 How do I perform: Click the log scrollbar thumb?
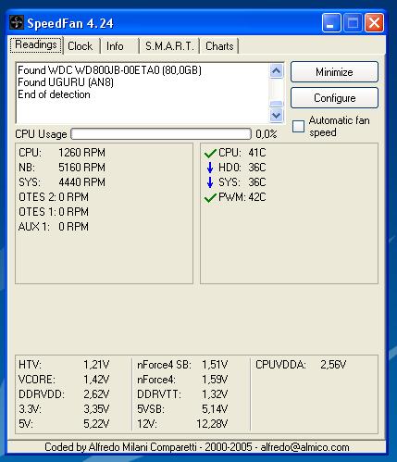tap(276, 104)
